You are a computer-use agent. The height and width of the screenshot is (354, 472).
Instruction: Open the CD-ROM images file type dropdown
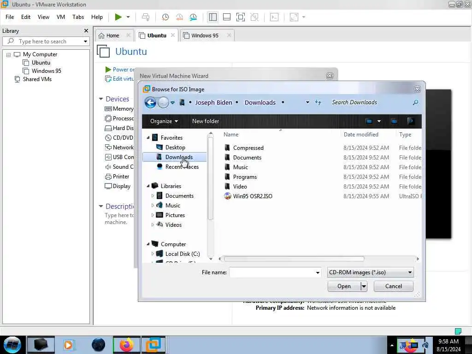click(x=370, y=272)
